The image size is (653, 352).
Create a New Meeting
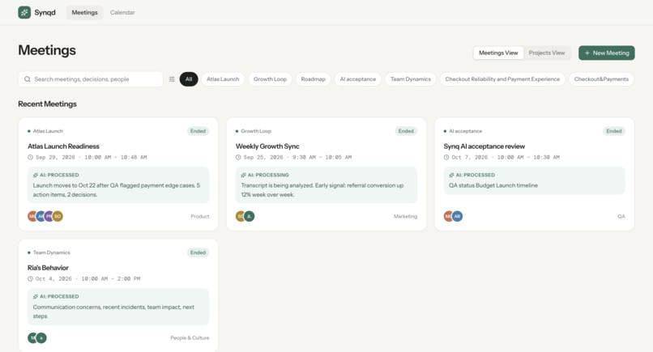[x=606, y=53]
